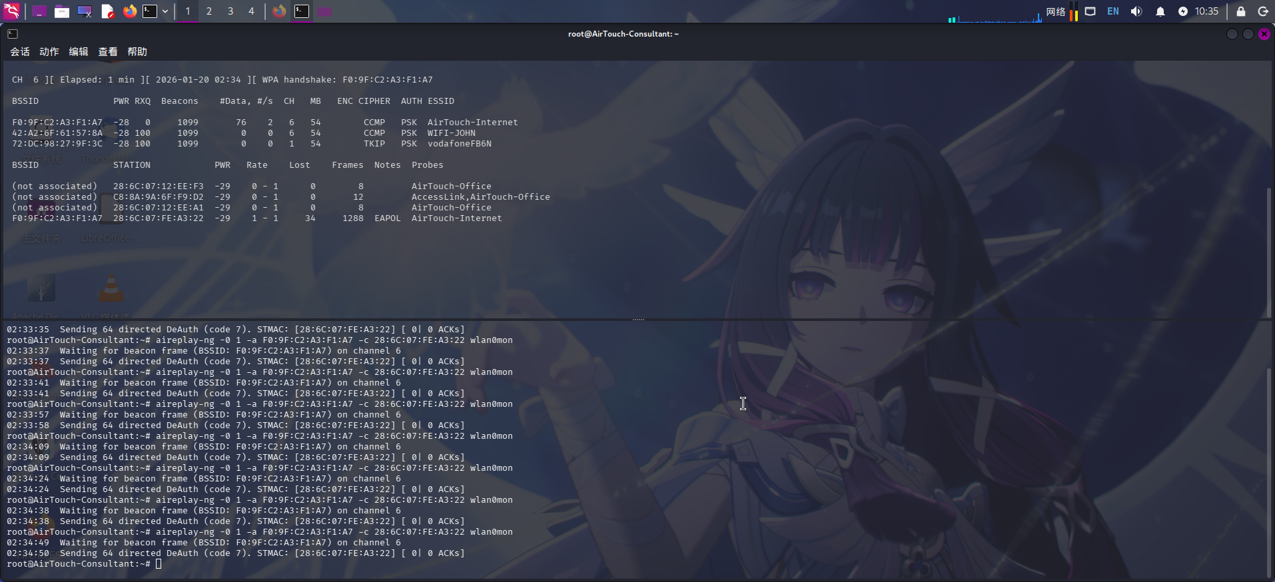Switch to workspace 2
The width and height of the screenshot is (1275, 582).
pyautogui.click(x=209, y=11)
